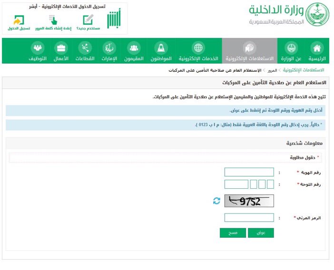Open the الخدمات الإلكترونية globe icon
The height and width of the screenshot is (270, 334).
198,48
